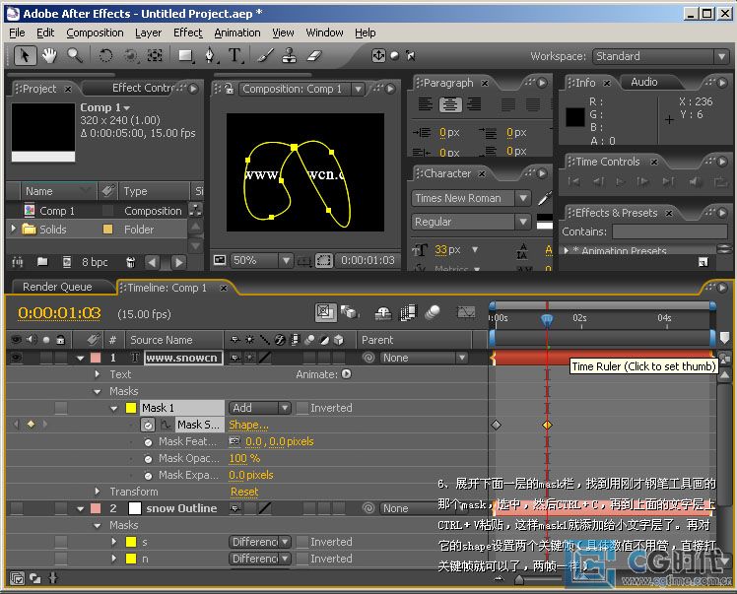
Task: Delete selected project item trash icon
Action: [x=131, y=262]
